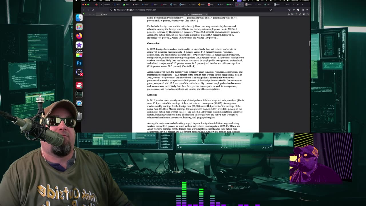This screenshot has height=206, width=366.
Task: Click the '(See table 4.)' text
Action: pos(189,66)
